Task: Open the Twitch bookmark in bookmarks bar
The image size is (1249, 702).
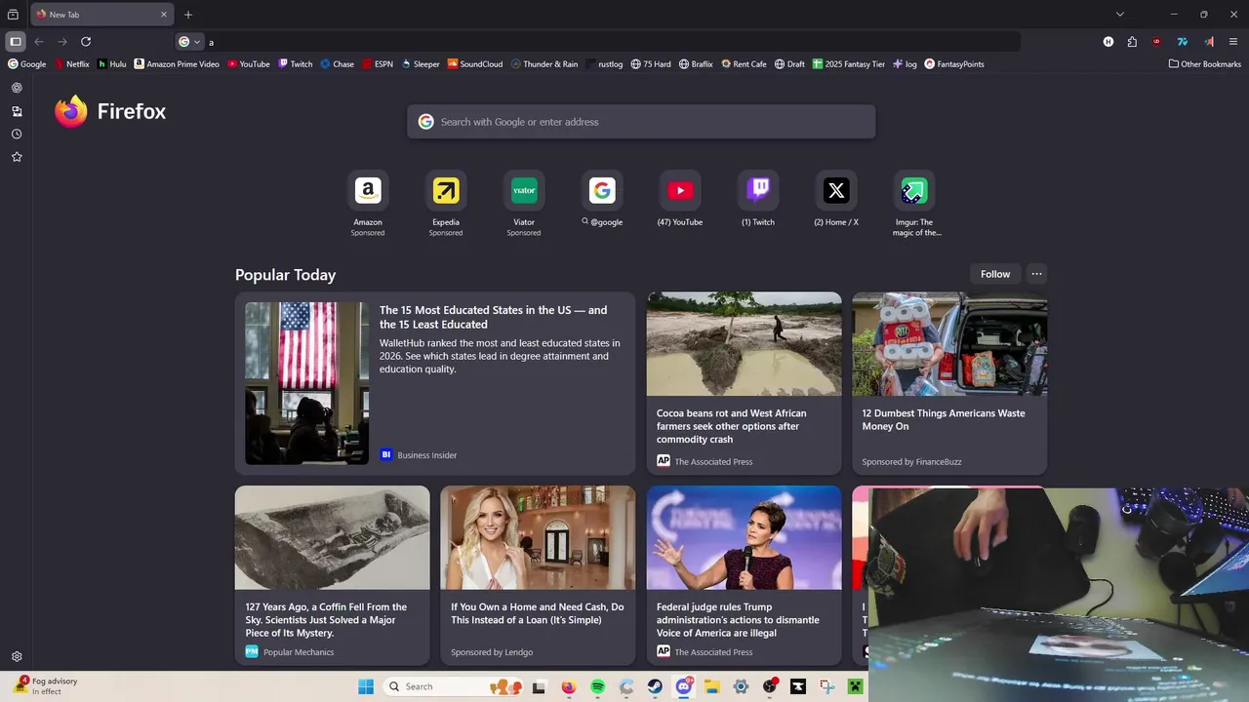Action: point(296,64)
